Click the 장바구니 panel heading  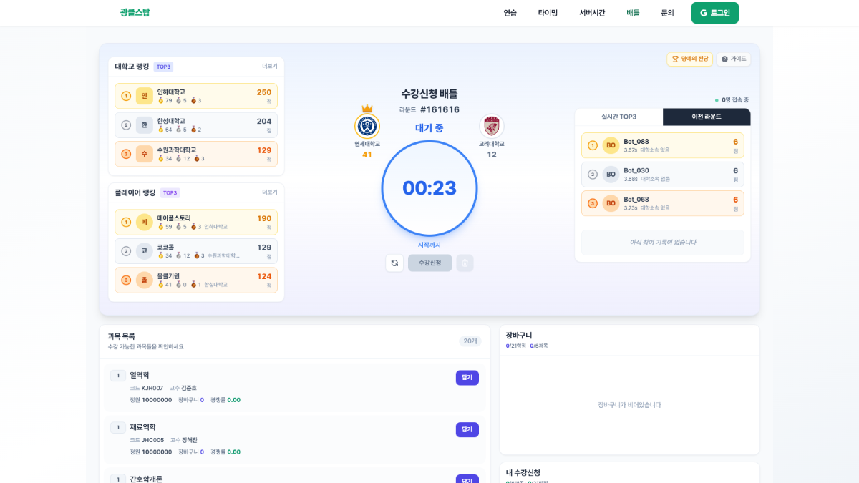(519, 336)
